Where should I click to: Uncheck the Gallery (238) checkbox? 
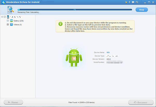[x=8, y=21]
